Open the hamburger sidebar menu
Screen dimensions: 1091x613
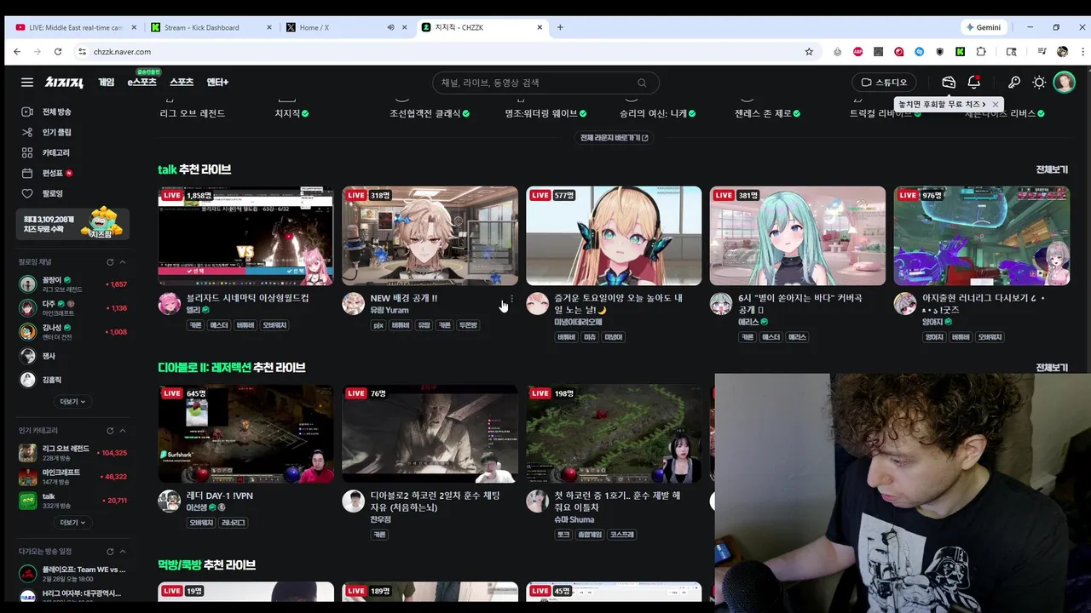point(27,83)
